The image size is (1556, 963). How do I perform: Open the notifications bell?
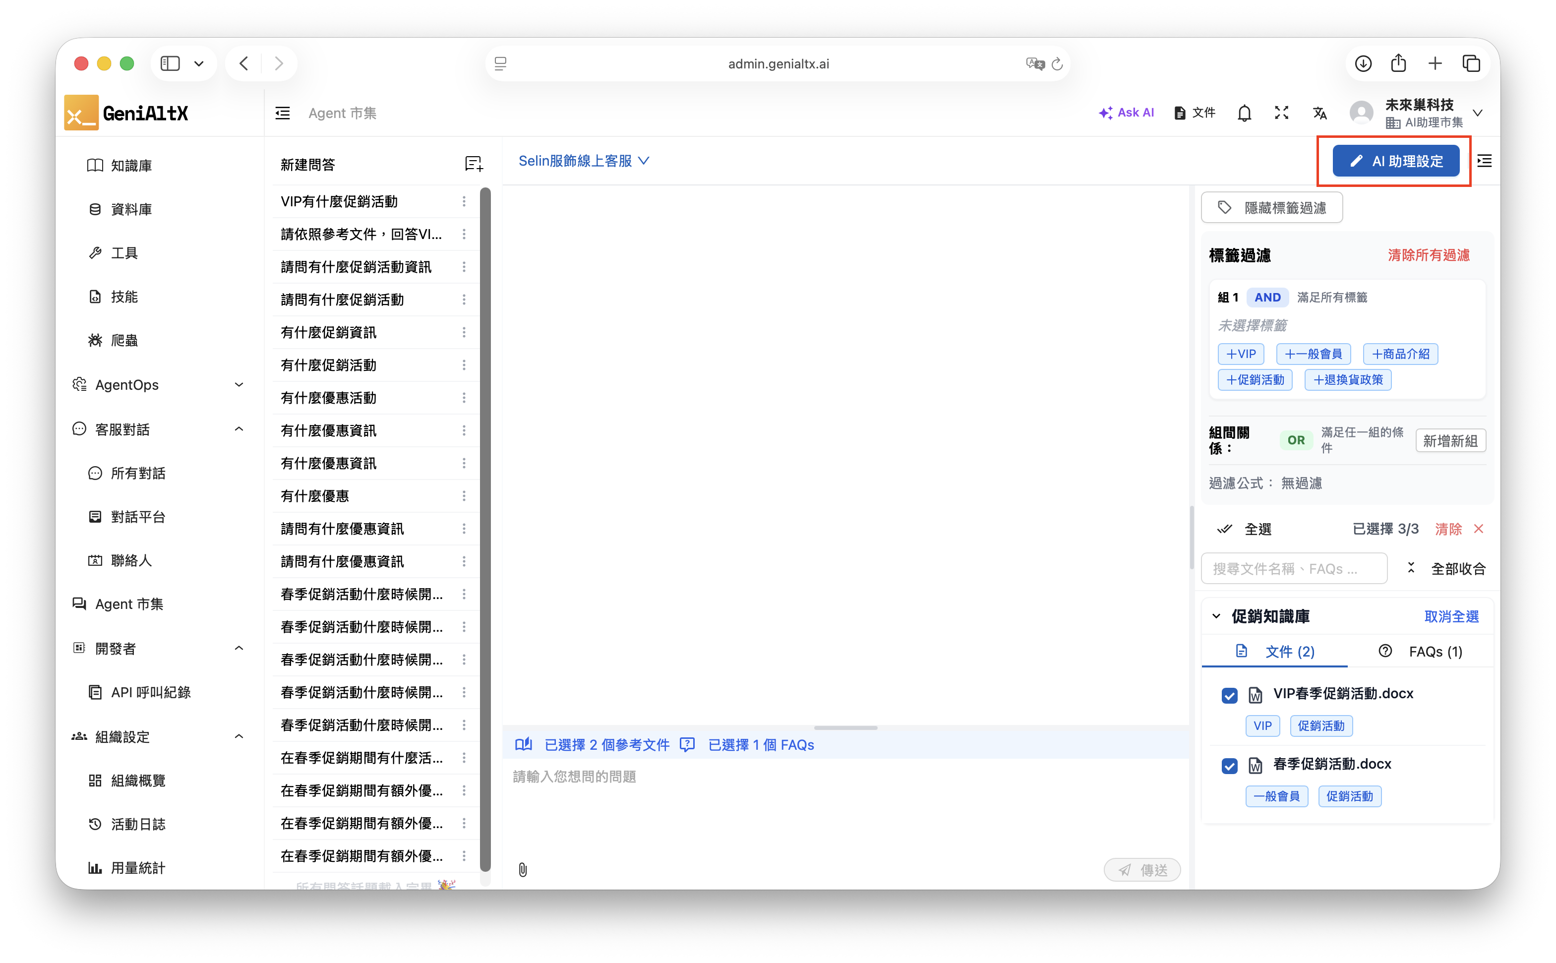point(1244,114)
